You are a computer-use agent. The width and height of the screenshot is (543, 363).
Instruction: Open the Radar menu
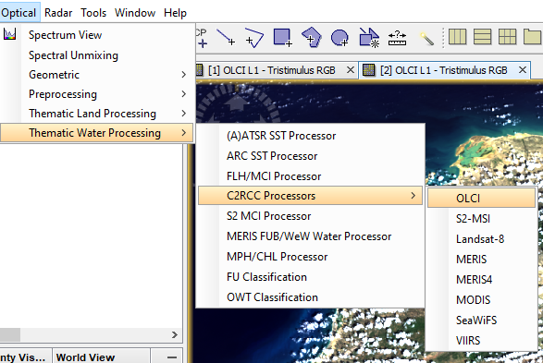pos(58,13)
